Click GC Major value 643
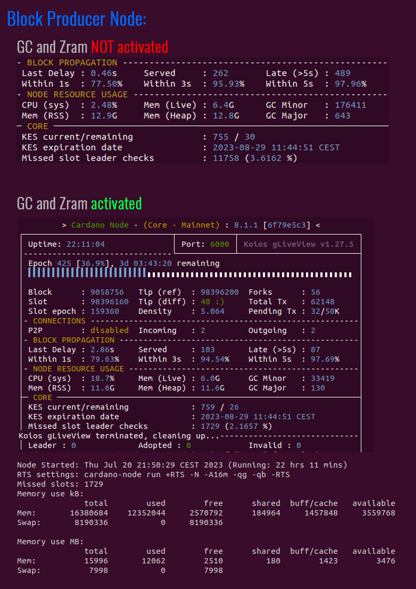Viewport: 416px width, 589px height. [x=343, y=116]
